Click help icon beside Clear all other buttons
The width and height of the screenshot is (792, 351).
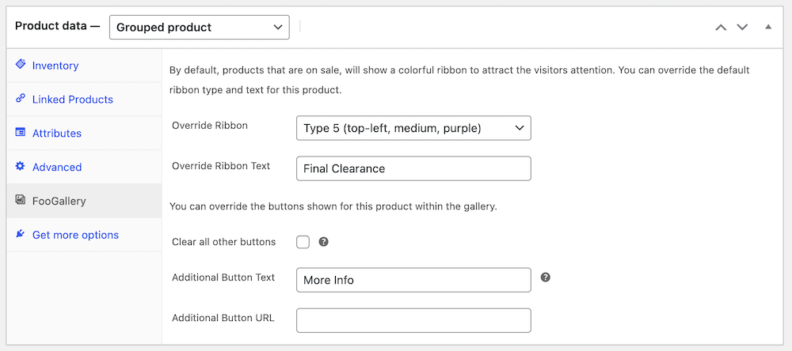pos(324,242)
